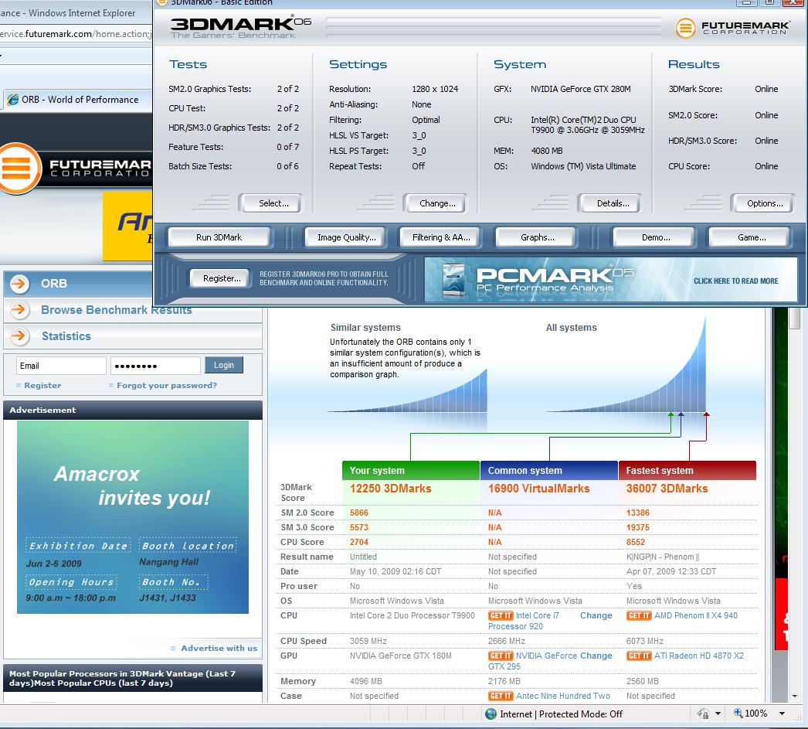Click GET IT badge for AMD Phenom II
Image resolution: width=808 pixels, height=729 pixels.
click(x=639, y=615)
